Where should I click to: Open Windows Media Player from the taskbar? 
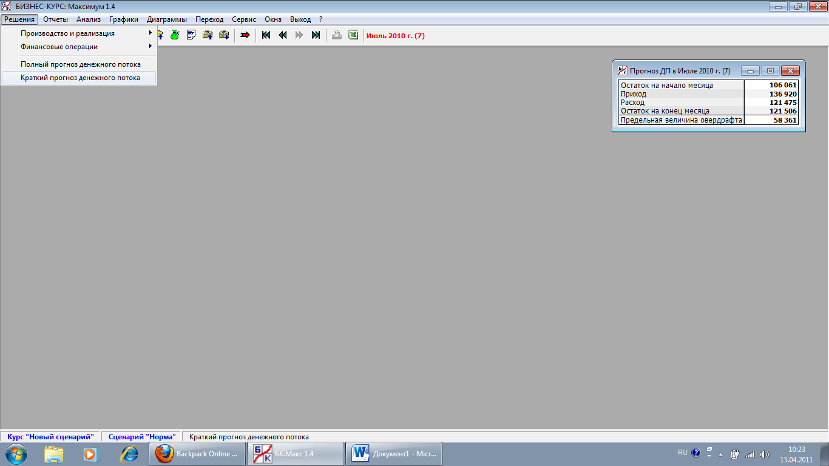pos(91,454)
